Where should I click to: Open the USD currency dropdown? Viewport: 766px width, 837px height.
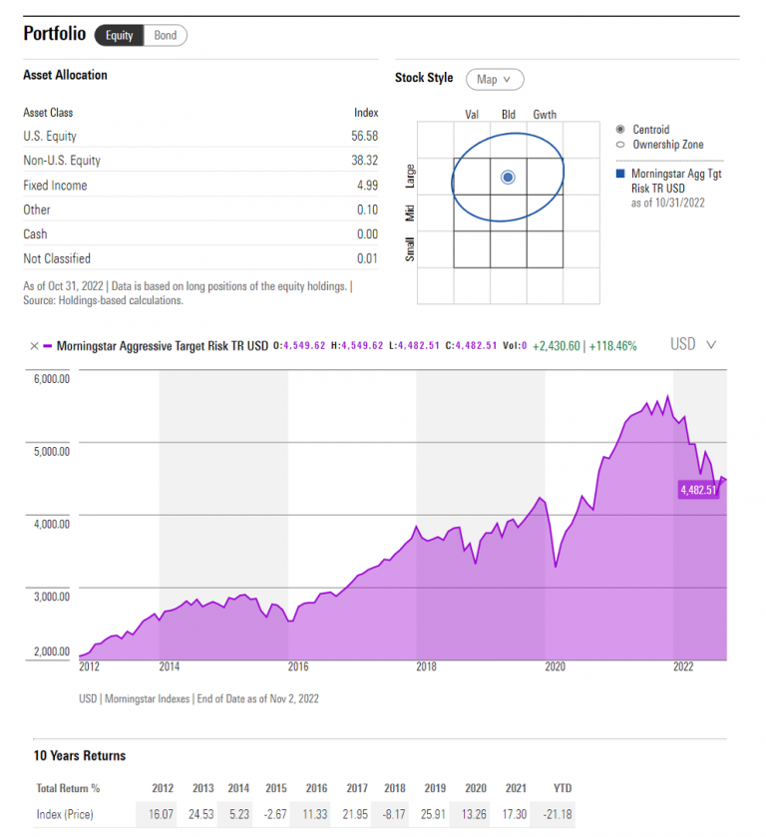[x=692, y=344]
